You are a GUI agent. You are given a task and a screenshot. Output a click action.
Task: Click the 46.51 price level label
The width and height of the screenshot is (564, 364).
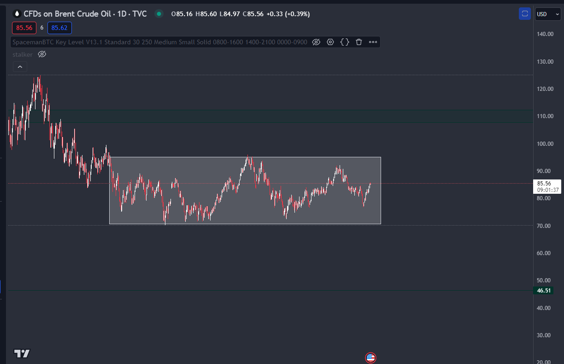pyautogui.click(x=544, y=290)
